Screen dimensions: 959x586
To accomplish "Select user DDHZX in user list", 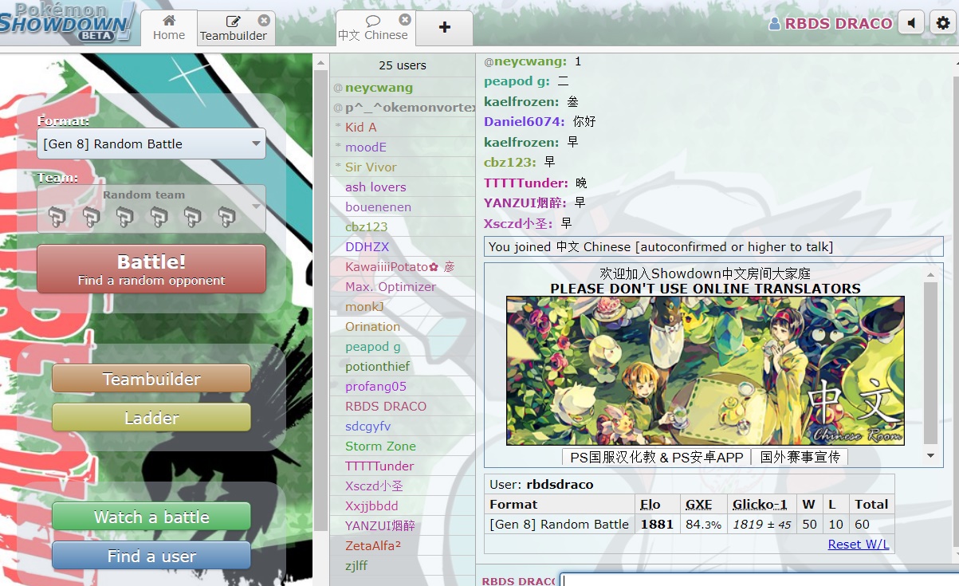I will coord(403,247).
